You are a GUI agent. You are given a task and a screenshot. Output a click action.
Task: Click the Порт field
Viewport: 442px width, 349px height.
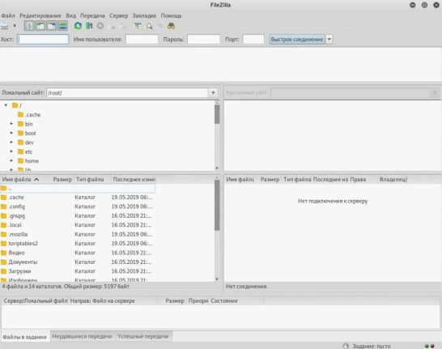pyautogui.click(x=253, y=39)
